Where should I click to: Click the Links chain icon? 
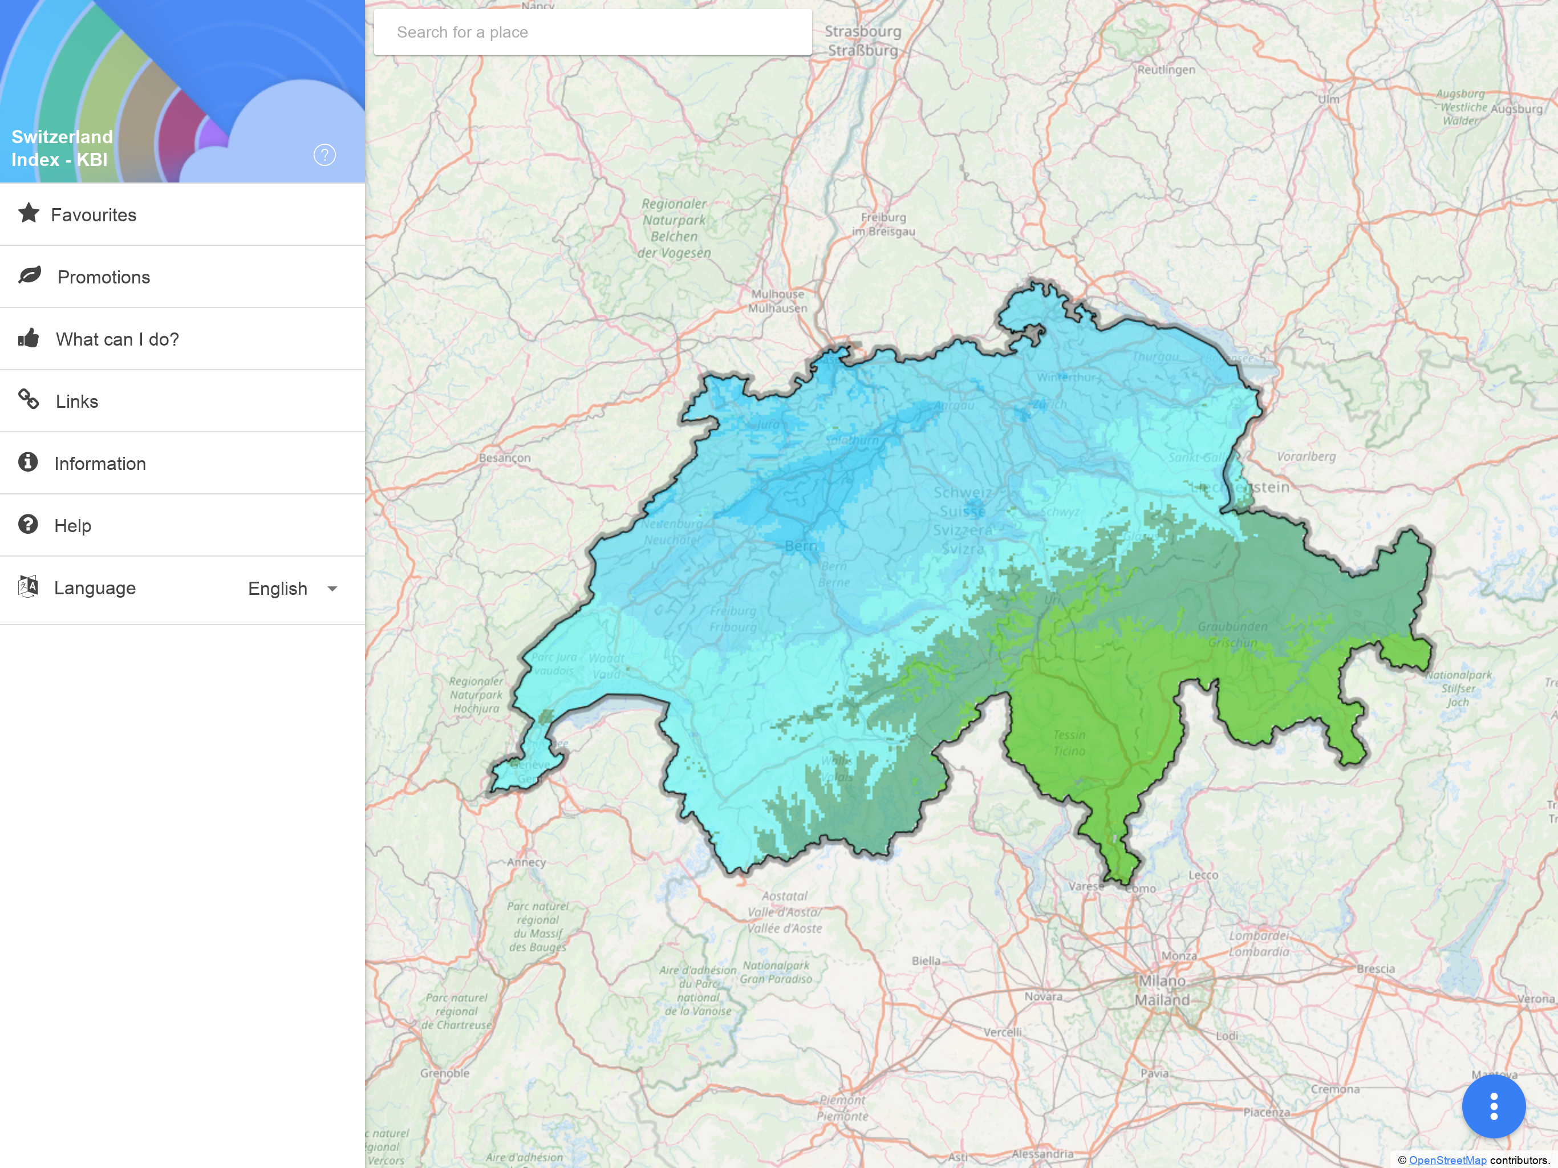(29, 399)
